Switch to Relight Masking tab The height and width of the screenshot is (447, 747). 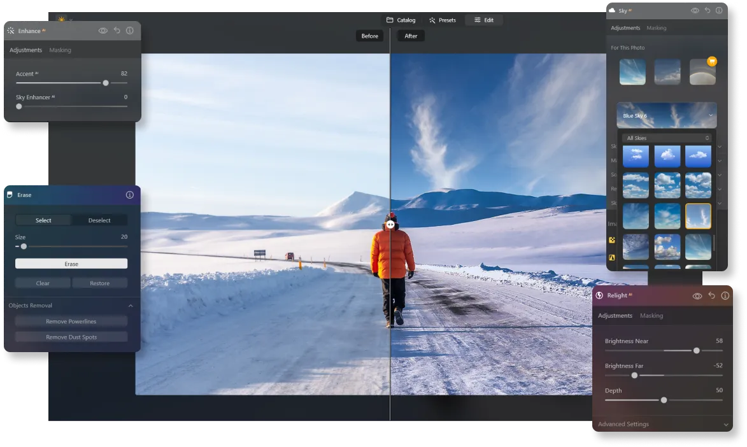pos(651,315)
